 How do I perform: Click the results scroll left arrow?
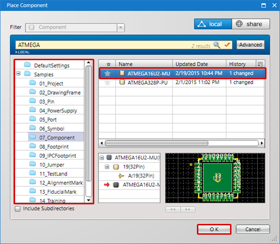(x=101, y=143)
